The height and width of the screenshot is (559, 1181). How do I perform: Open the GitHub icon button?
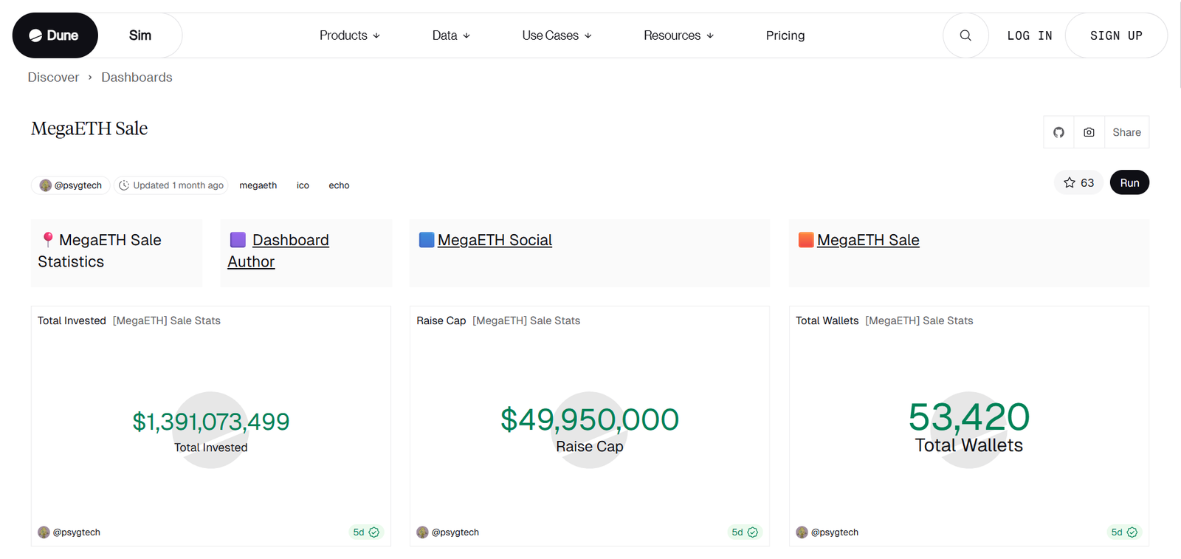tap(1058, 132)
